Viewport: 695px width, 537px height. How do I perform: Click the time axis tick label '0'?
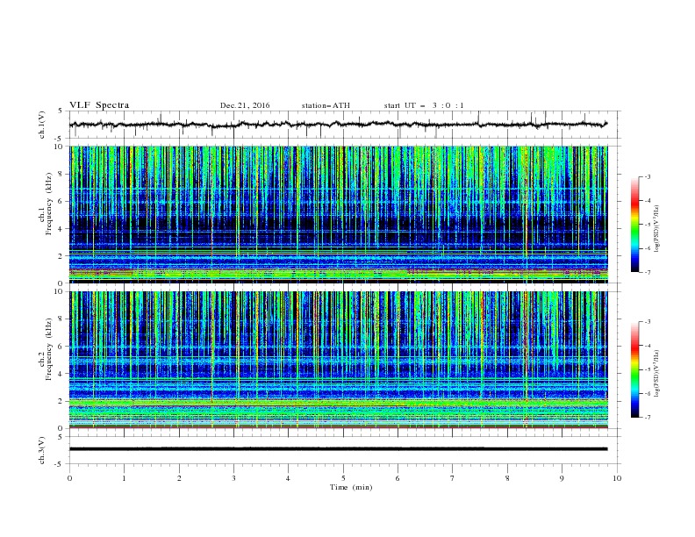coord(69,478)
